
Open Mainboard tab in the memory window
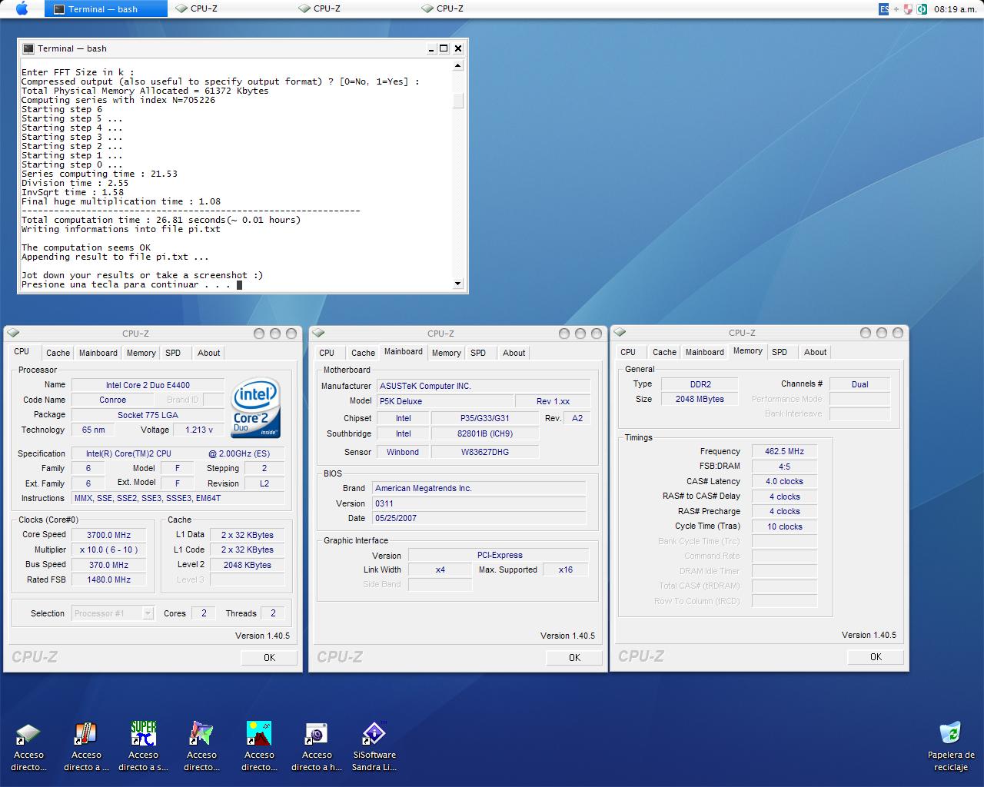coord(705,352)
